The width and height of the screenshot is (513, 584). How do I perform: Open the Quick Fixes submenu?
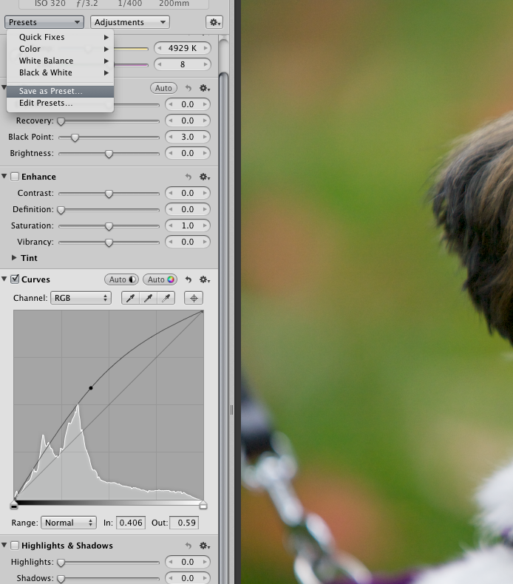tap(60, 37)
